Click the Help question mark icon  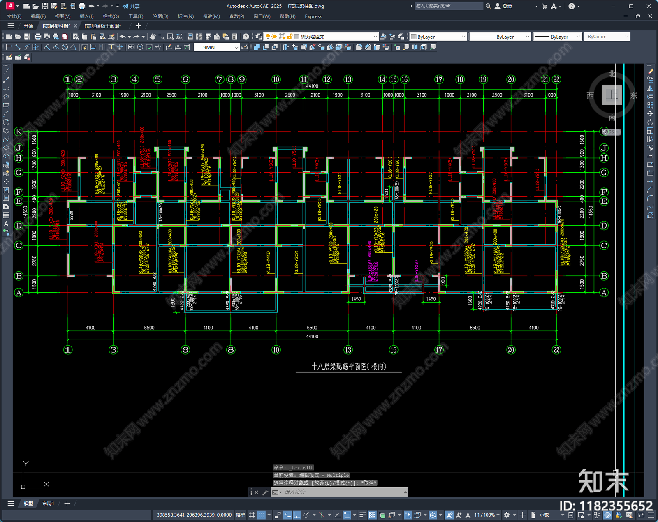(246, 37)
